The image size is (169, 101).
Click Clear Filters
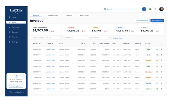point(118,38)
